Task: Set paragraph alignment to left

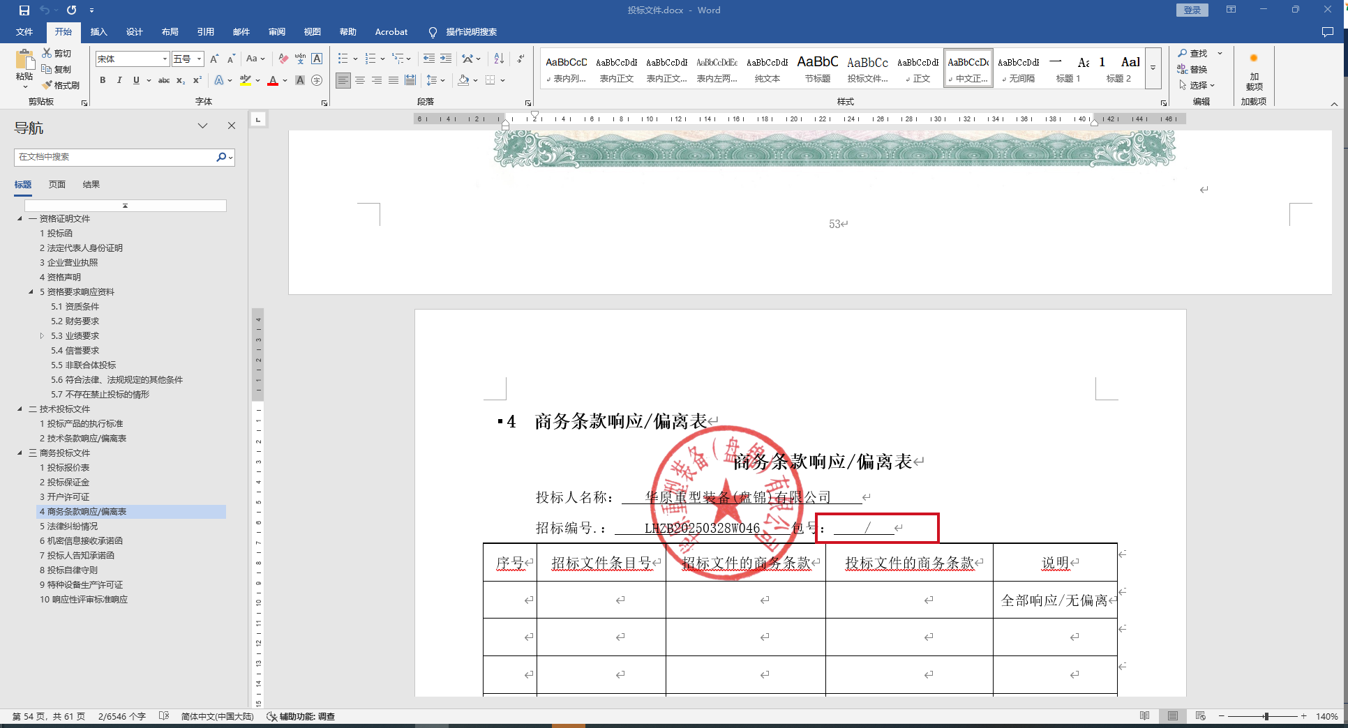Action: tap(343, 80)
